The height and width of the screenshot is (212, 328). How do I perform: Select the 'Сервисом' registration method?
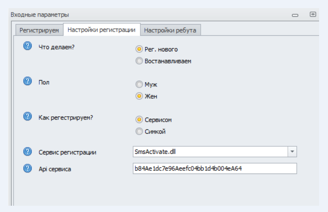coord(139,120)
